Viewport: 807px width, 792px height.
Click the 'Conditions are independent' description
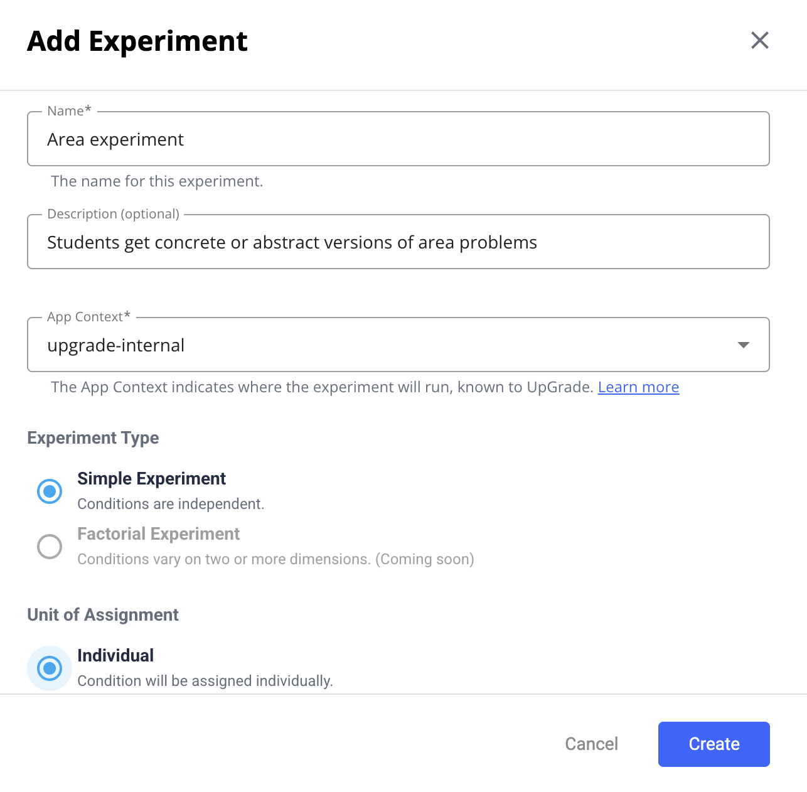[x=171, y=504]
